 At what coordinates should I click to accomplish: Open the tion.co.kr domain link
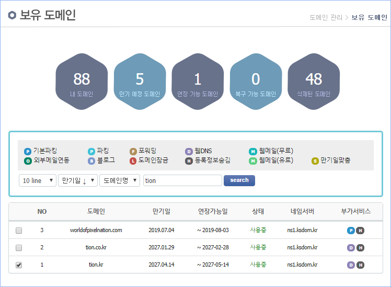click(96, 247)
